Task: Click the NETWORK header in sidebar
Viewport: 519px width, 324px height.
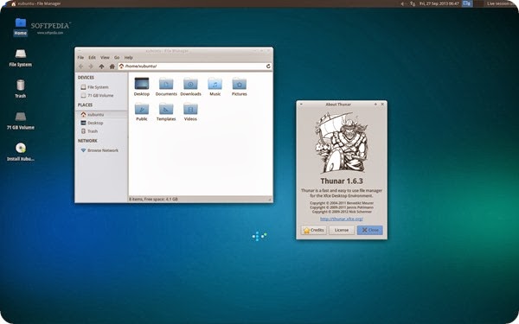Action: (87, 141)
